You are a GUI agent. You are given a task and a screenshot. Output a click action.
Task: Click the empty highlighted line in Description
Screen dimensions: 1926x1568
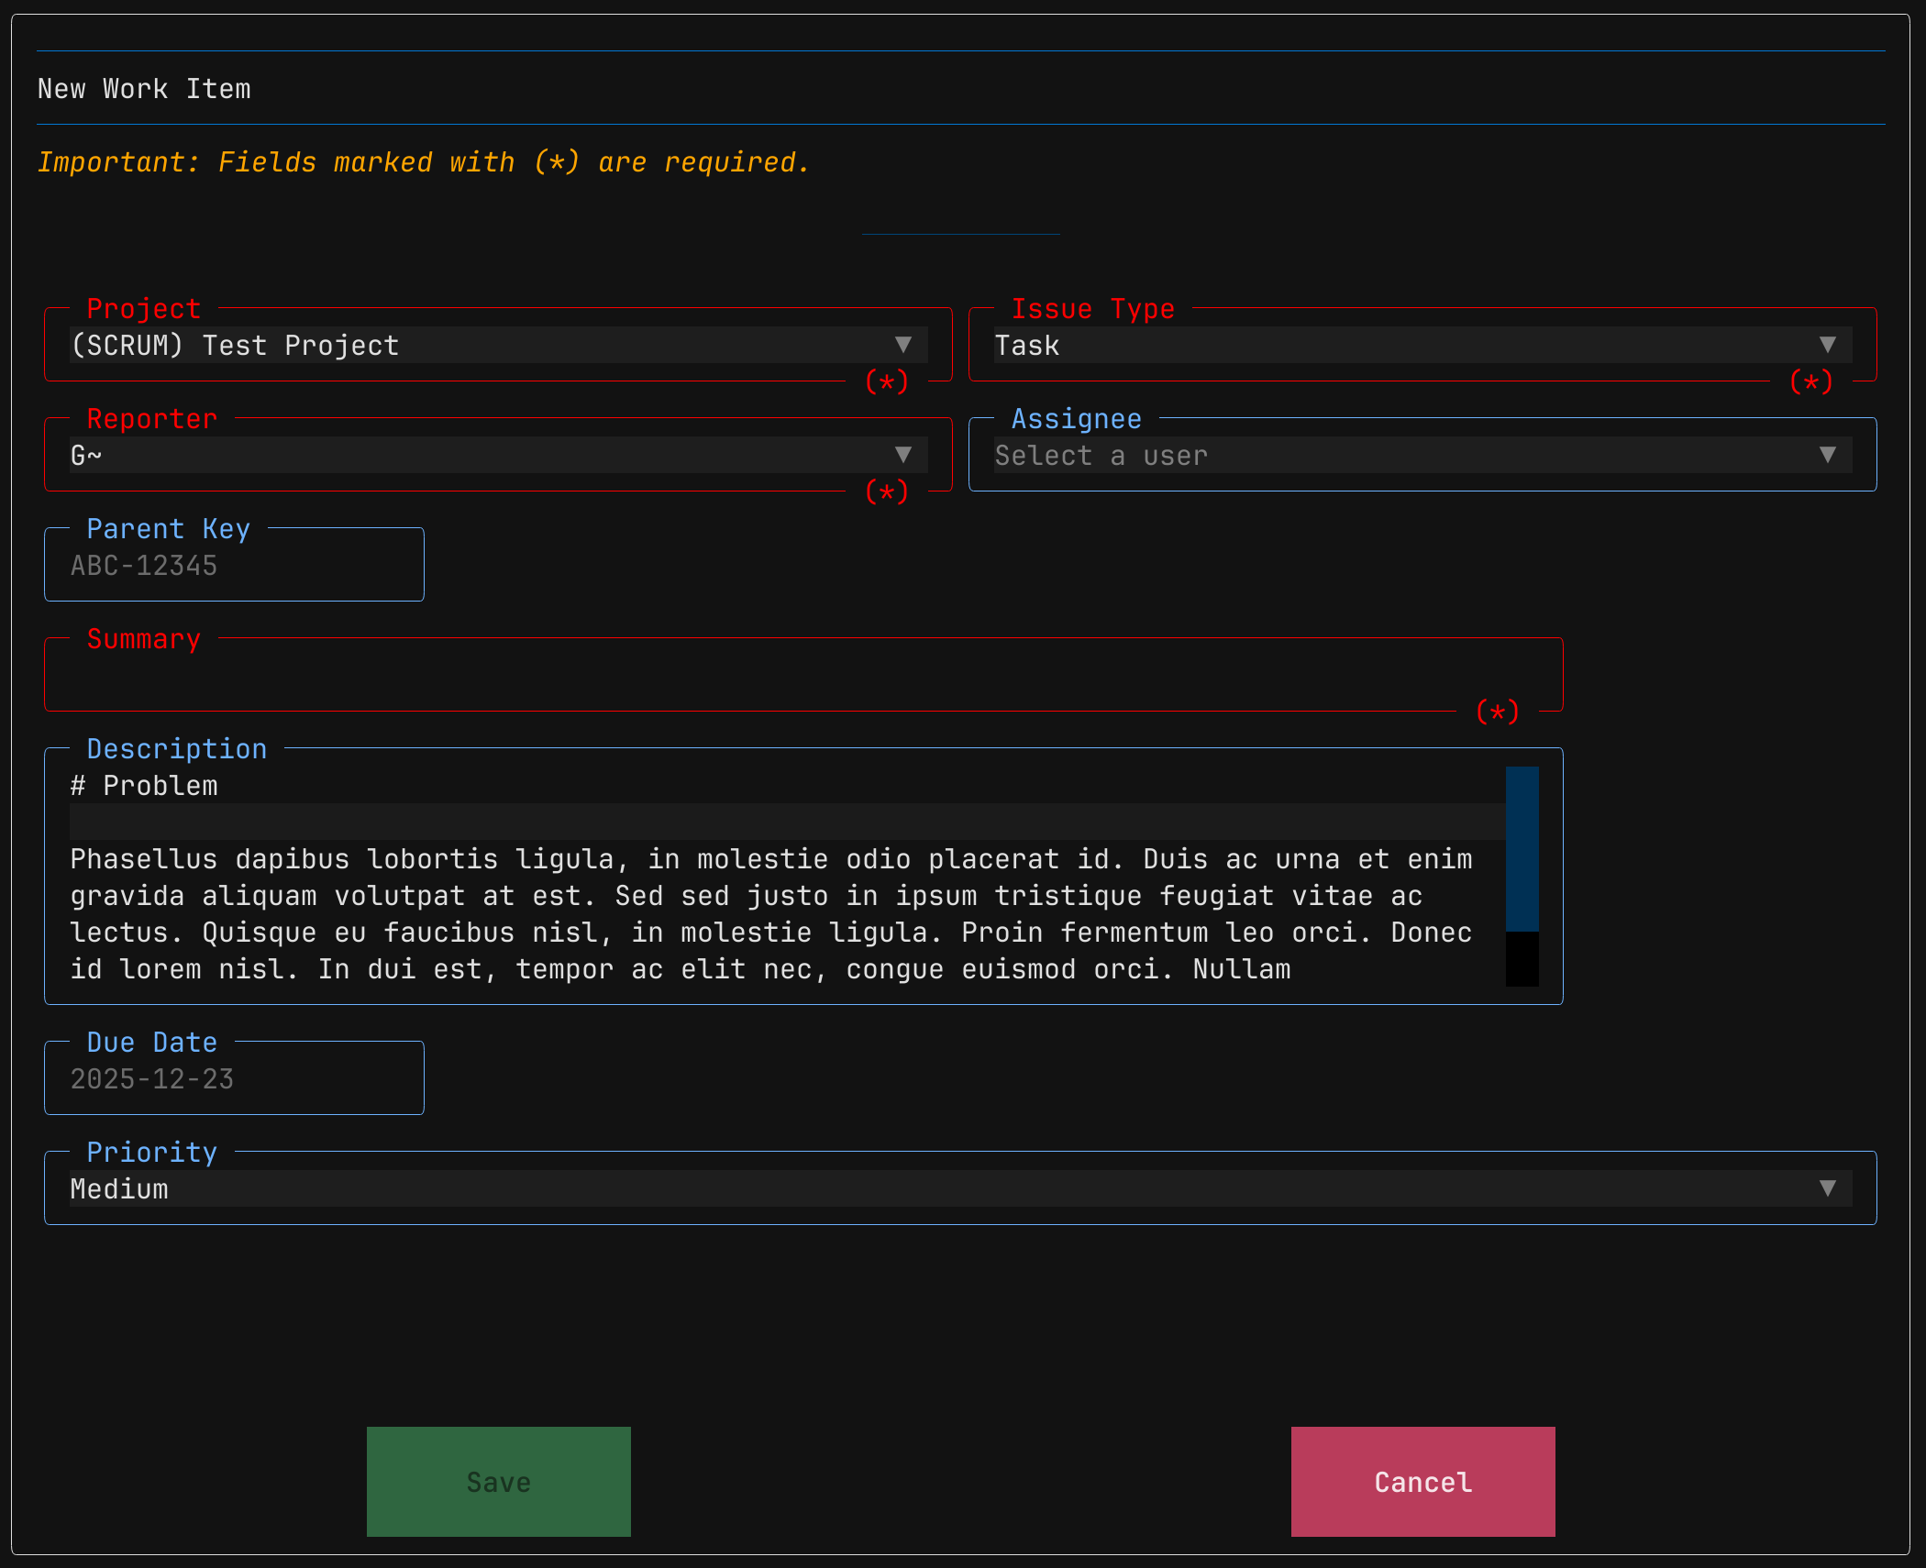788,822
